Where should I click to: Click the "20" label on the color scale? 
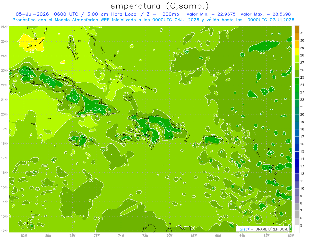click(302, 114)
